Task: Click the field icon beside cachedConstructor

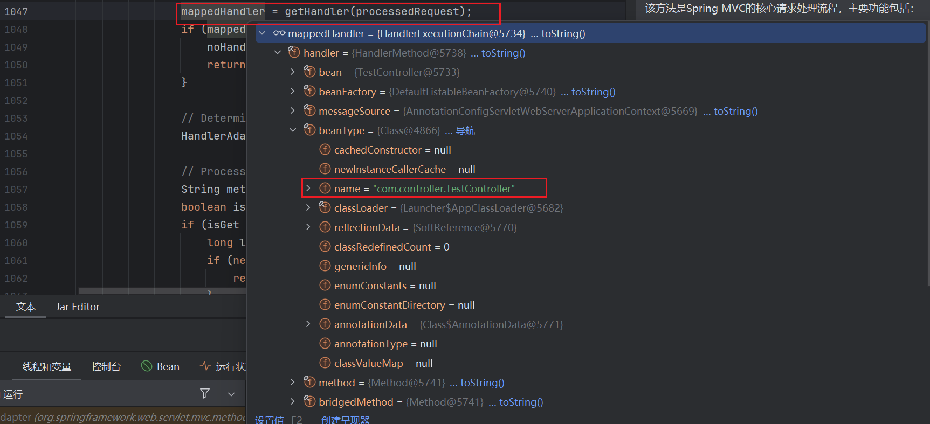Action: click(x=325, y=150)
